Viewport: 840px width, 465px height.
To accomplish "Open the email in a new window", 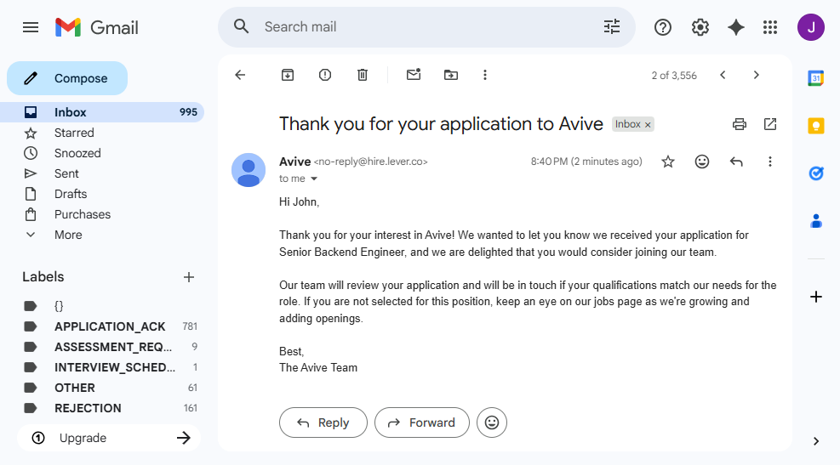I will (x=770, y=124).
